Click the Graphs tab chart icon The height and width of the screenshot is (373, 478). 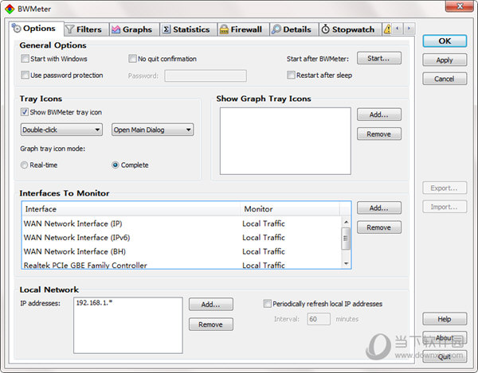coord(116,29)
